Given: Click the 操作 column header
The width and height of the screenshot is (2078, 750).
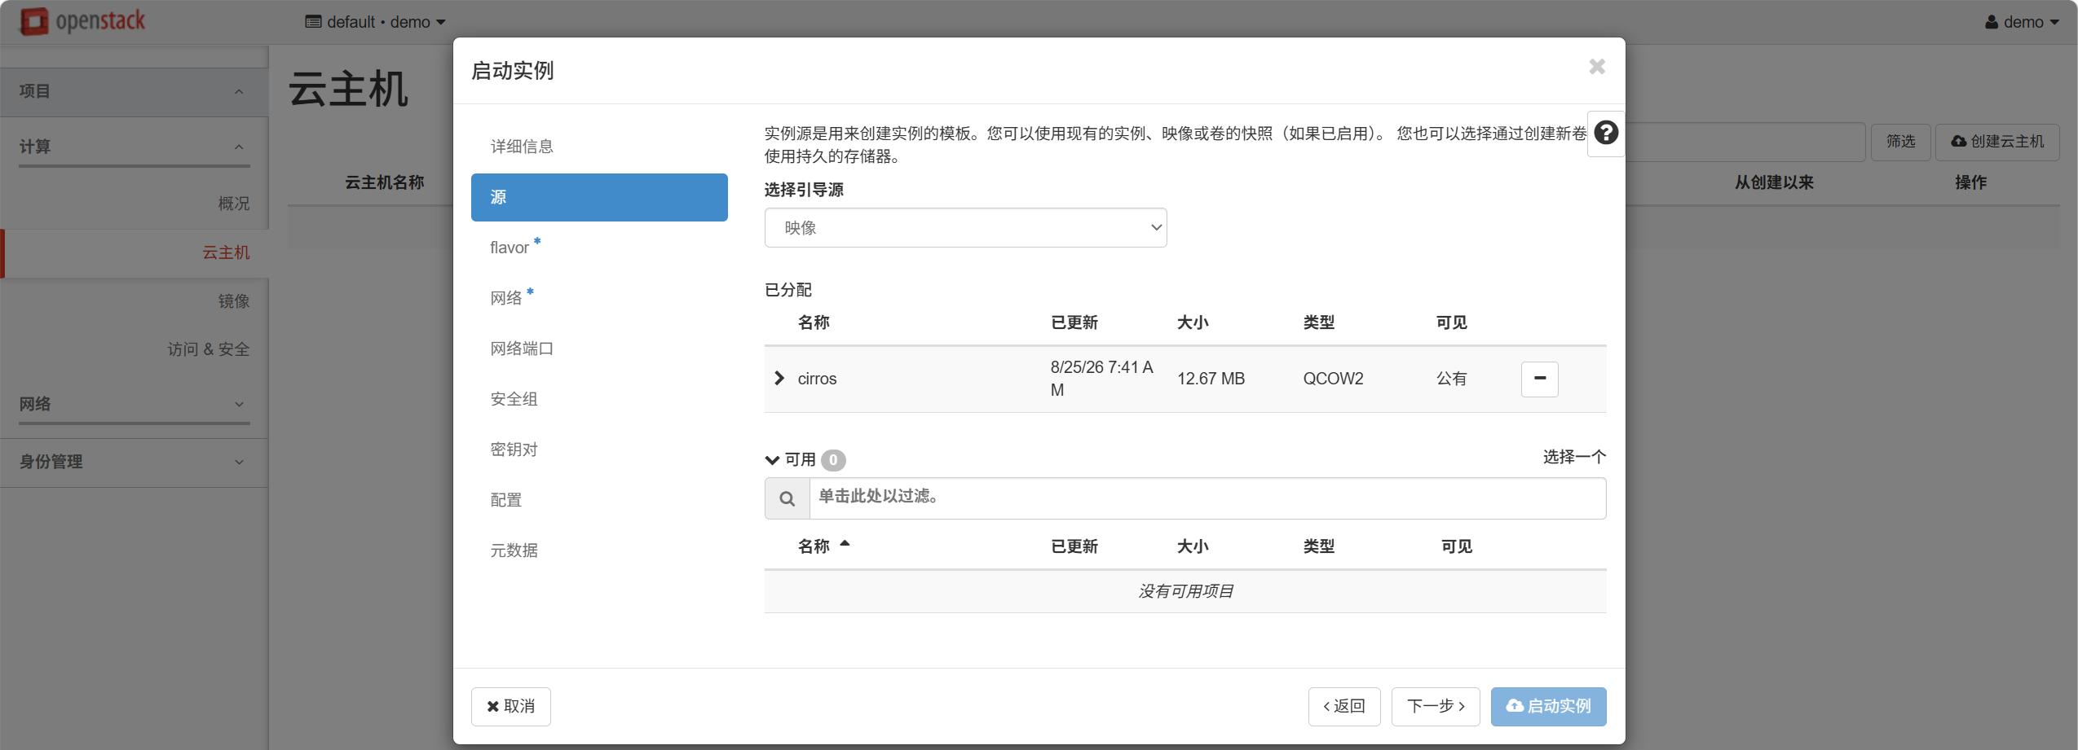Looking at the screenshot, I should 1970,182.
